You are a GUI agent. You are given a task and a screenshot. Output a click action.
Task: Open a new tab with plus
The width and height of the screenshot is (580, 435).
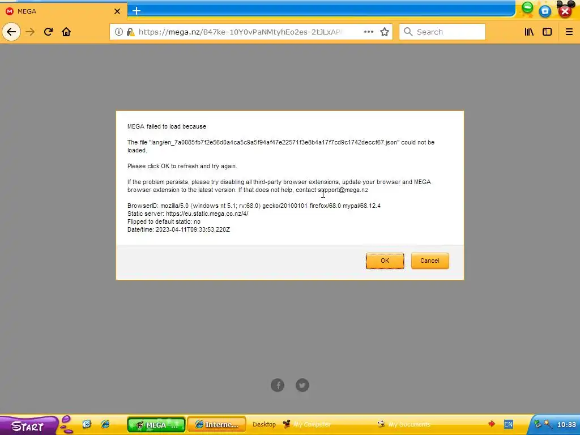(137, 11)
